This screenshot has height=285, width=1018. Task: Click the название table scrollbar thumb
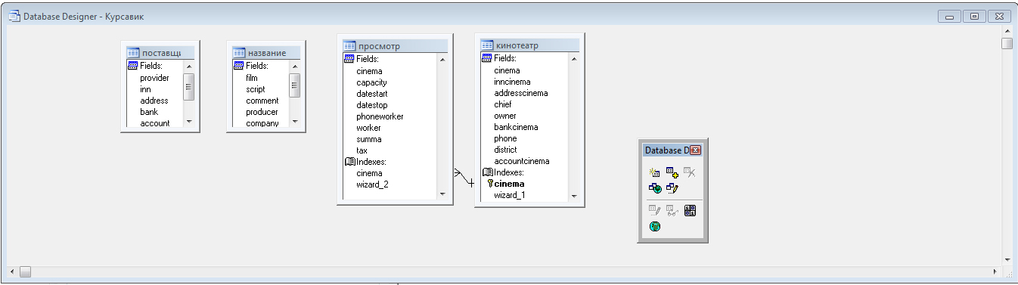(x=295, y=85)
